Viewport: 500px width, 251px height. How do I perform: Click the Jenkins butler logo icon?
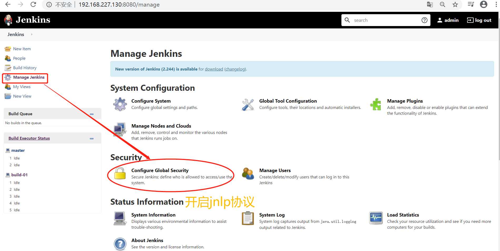[8, 20]
